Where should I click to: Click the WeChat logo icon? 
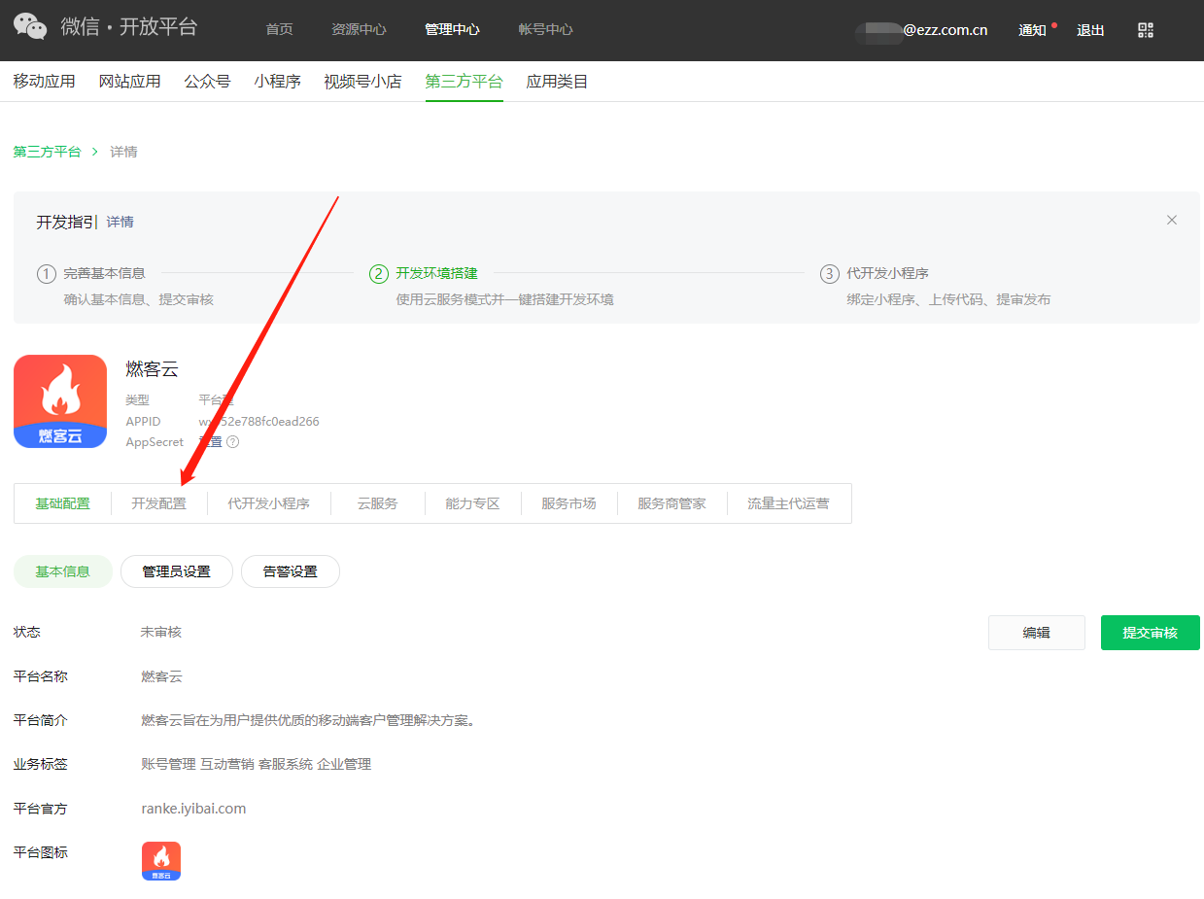coord(30,27)
